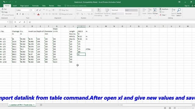Click the Copy button in Clipboard group
Viewport: 195px width, 109px height.
pyautogui.click(x=5, y=12)
